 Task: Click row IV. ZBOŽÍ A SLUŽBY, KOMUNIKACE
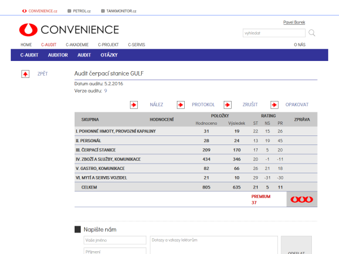[196, 159]
